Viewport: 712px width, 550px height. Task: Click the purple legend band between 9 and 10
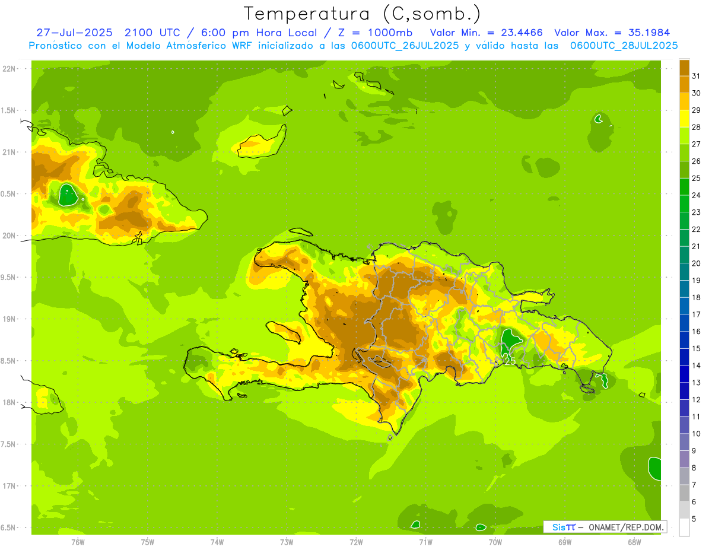click(x=684, y=443)
